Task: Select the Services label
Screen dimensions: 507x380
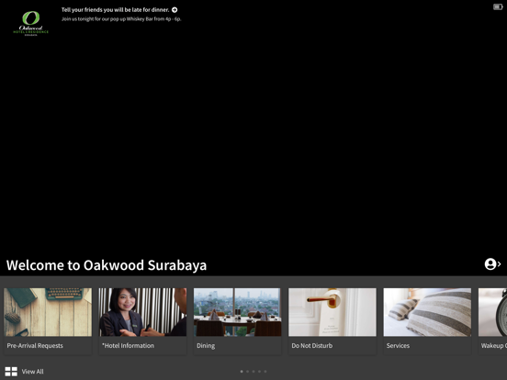Action: pyautogui.click(x=398, y=346)
